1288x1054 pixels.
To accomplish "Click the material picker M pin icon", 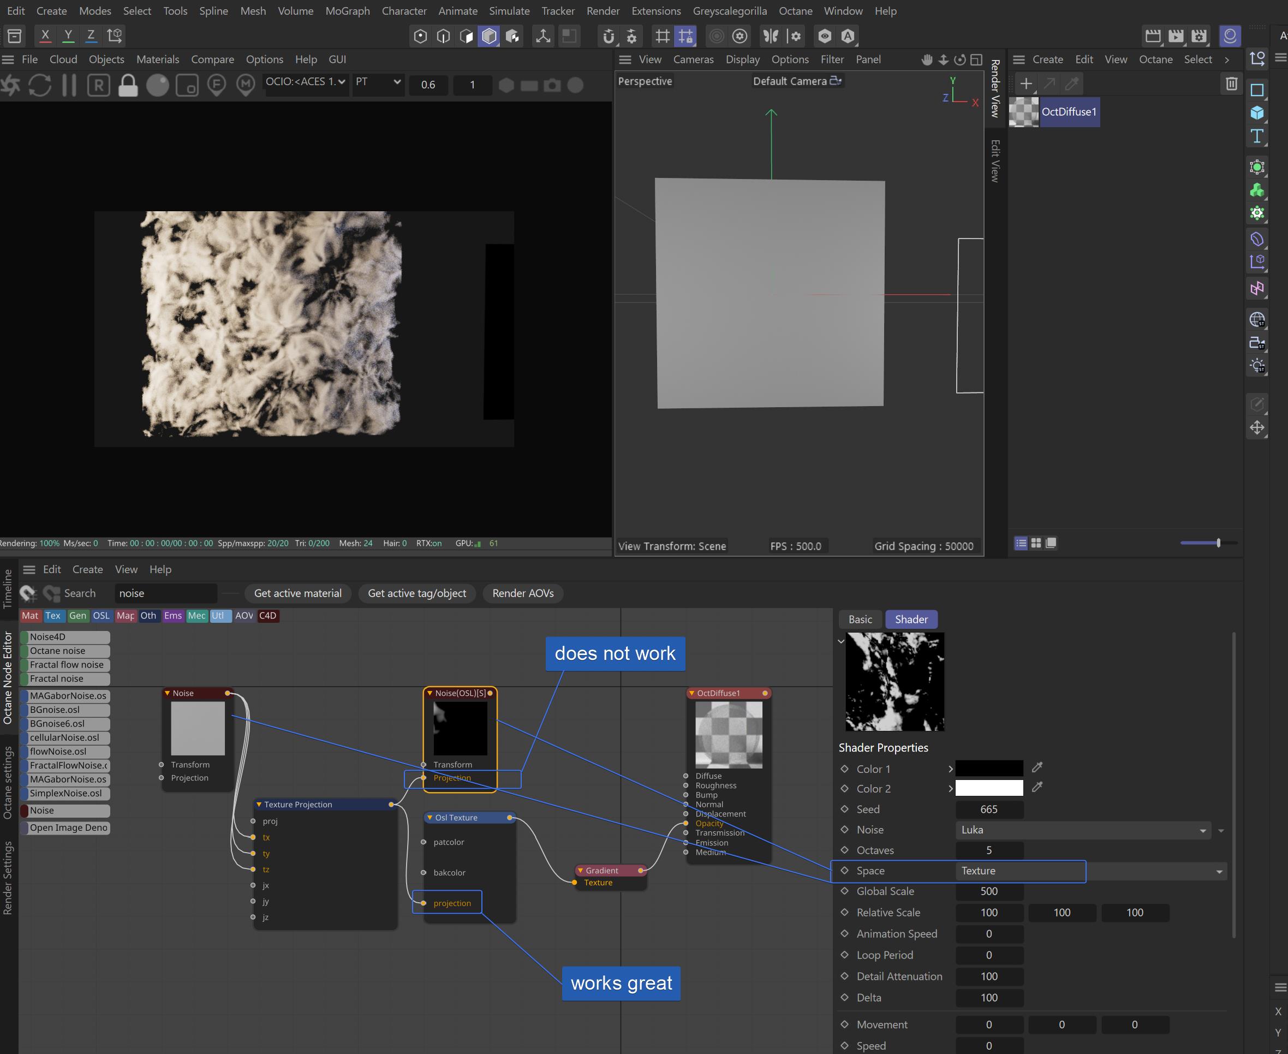I will [x=245, y=85].
